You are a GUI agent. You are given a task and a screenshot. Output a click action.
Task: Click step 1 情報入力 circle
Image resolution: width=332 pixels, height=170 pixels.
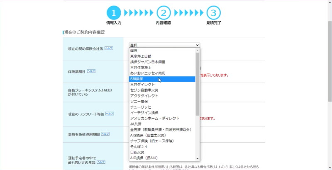[114, 13]
